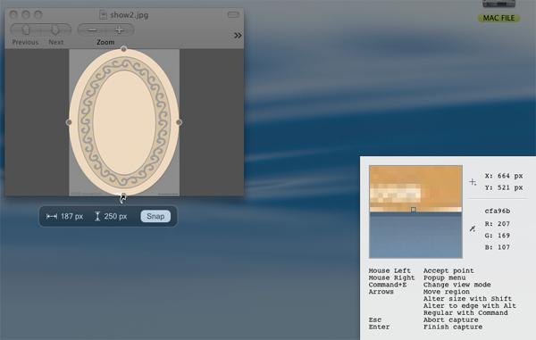The height and width of the screenshot is (340, 536).
Task: Click the Previous up-arrow button
Action: (26, 29)
